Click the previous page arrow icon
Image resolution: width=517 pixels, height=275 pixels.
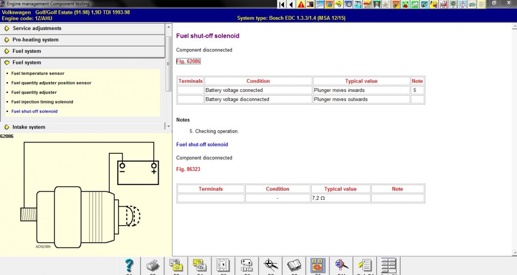point(291,5)
